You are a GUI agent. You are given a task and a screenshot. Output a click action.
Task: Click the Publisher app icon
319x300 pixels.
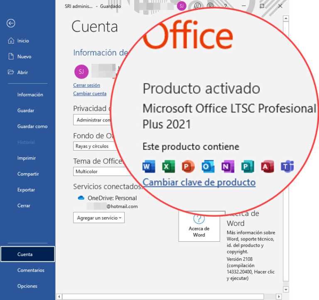point(248,166)
